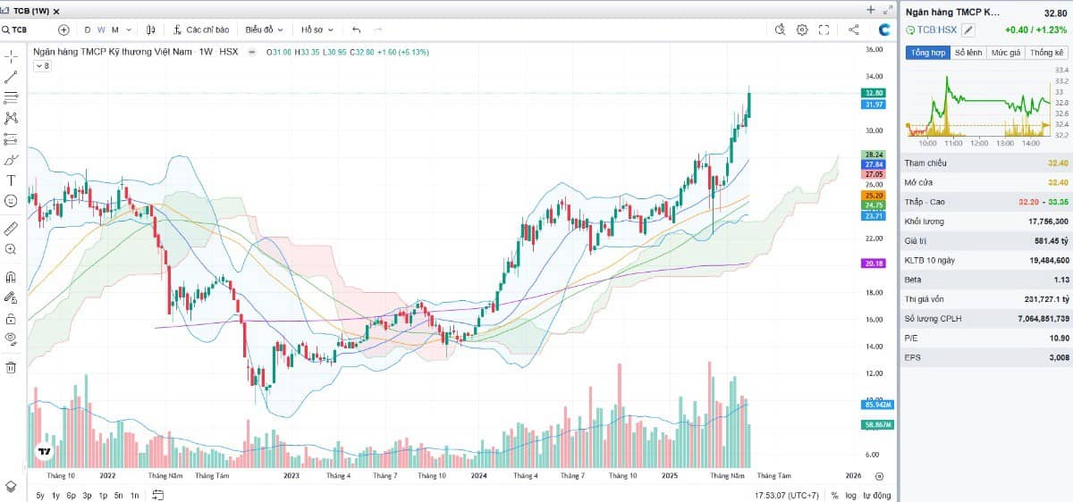Open the object tree layers icon
1073x502 pixels.
tap(11, 486)
